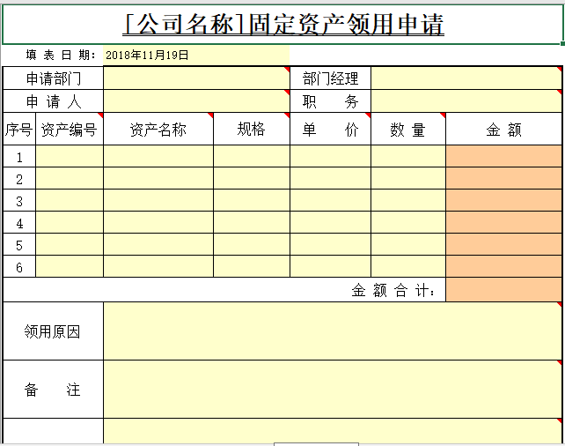The width and height of the screenshot is (565, 446).
Task: Select the input cell next to 部门经理
Action: click(x=466, y=78)
